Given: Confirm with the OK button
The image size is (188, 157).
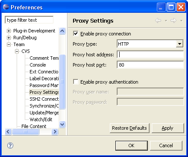Looking at the screenshot, I should (x=131, y=145).
